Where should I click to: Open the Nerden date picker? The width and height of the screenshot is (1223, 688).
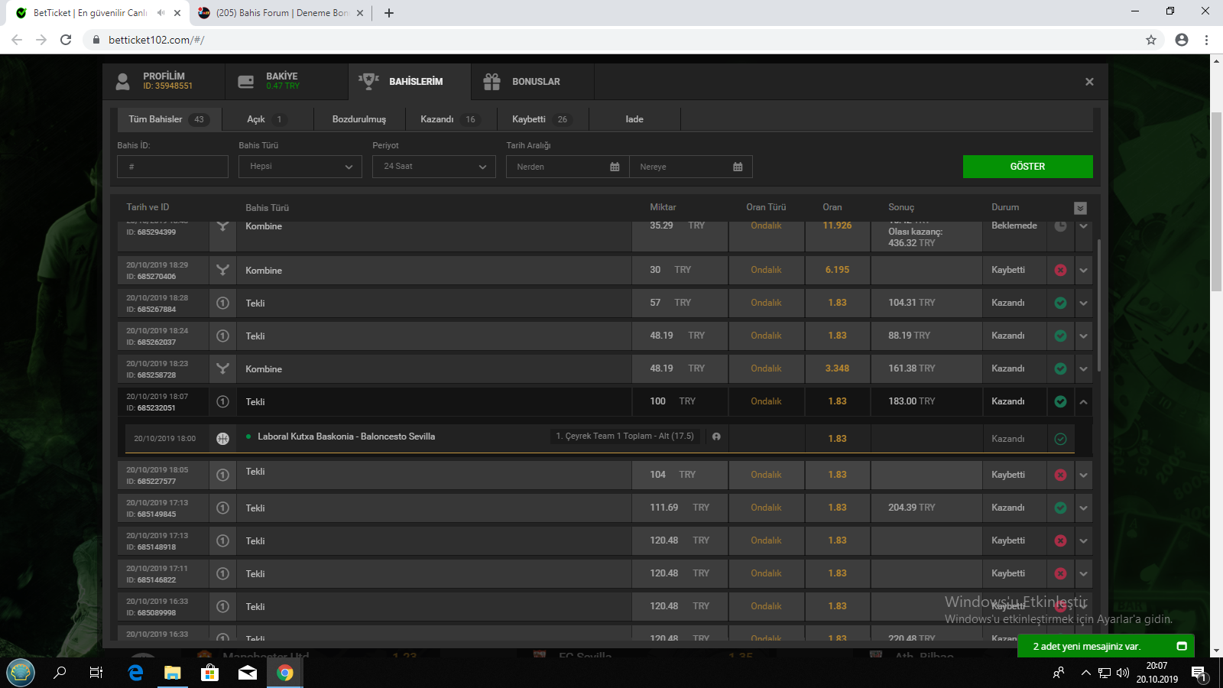(x=567, y=167)
